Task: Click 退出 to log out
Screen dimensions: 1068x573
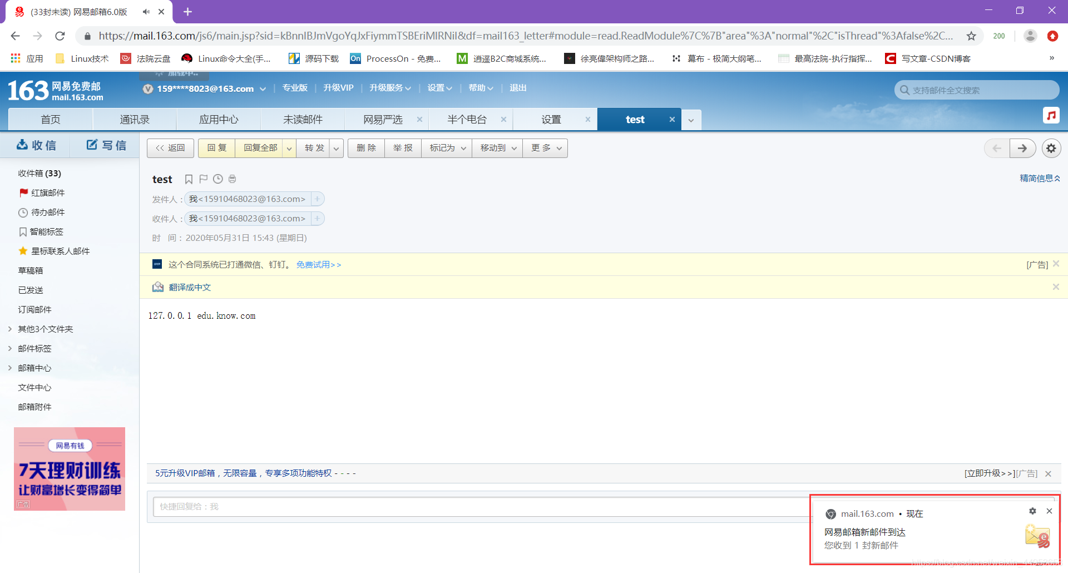Action: tap(518, 88)
